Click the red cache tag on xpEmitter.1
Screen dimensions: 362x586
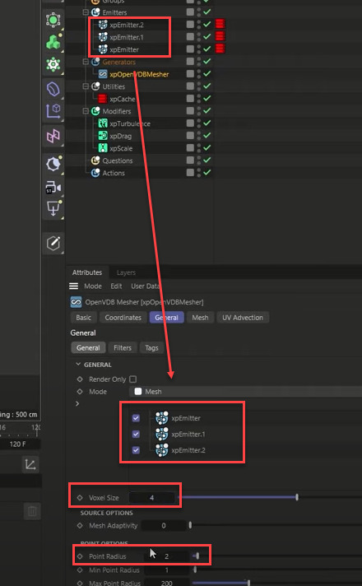(x=220, y=36)
